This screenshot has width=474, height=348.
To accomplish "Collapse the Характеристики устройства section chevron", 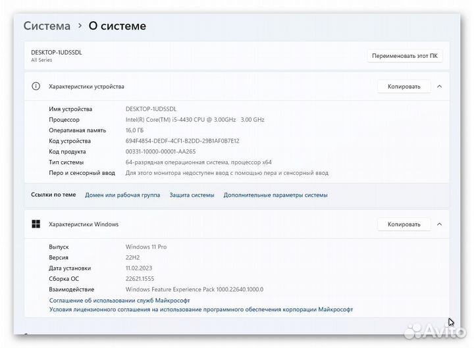I will click(440, 87).
